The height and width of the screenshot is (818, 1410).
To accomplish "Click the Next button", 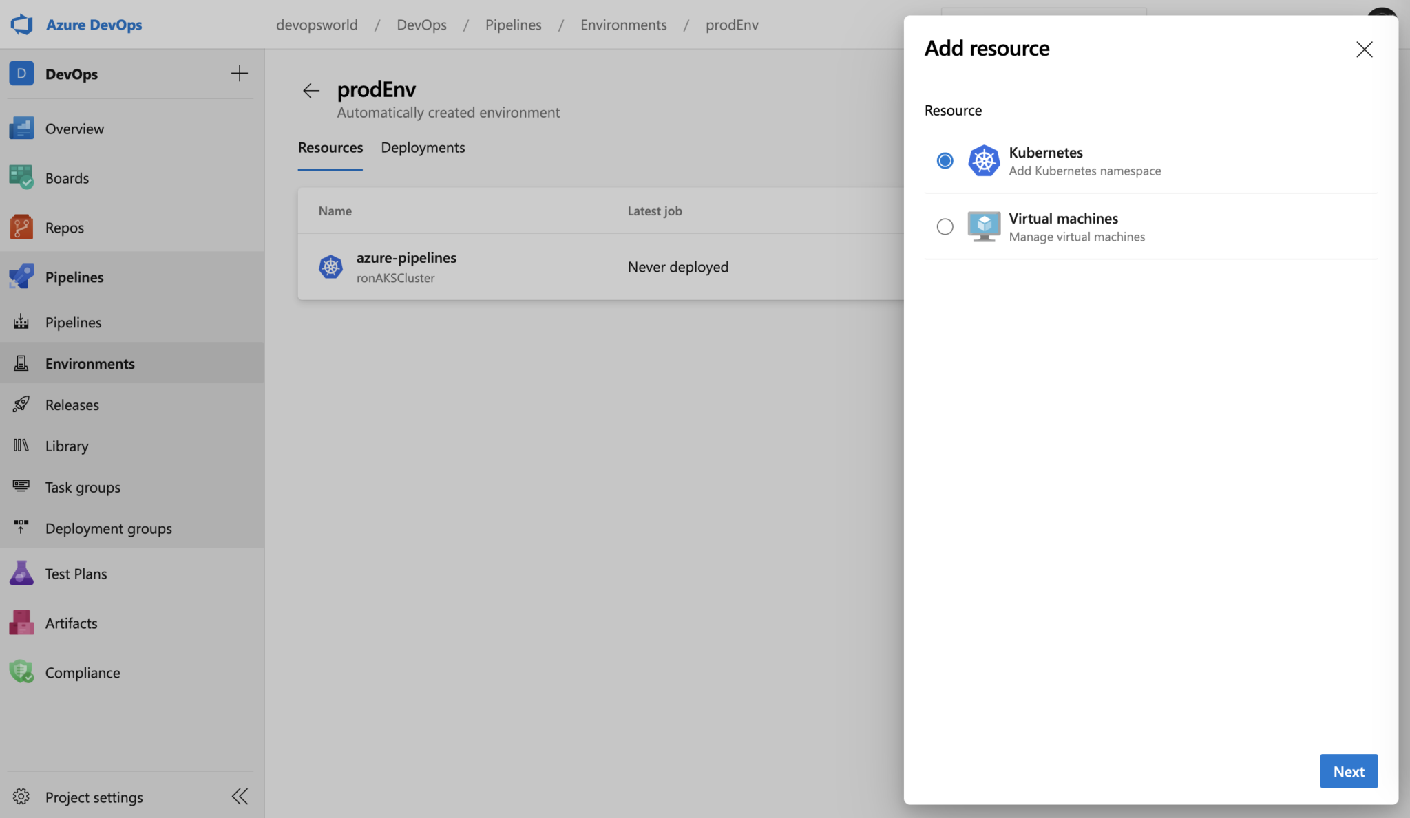I will (1349, 771).
